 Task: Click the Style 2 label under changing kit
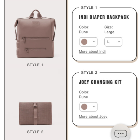click(x=35, y=132)
